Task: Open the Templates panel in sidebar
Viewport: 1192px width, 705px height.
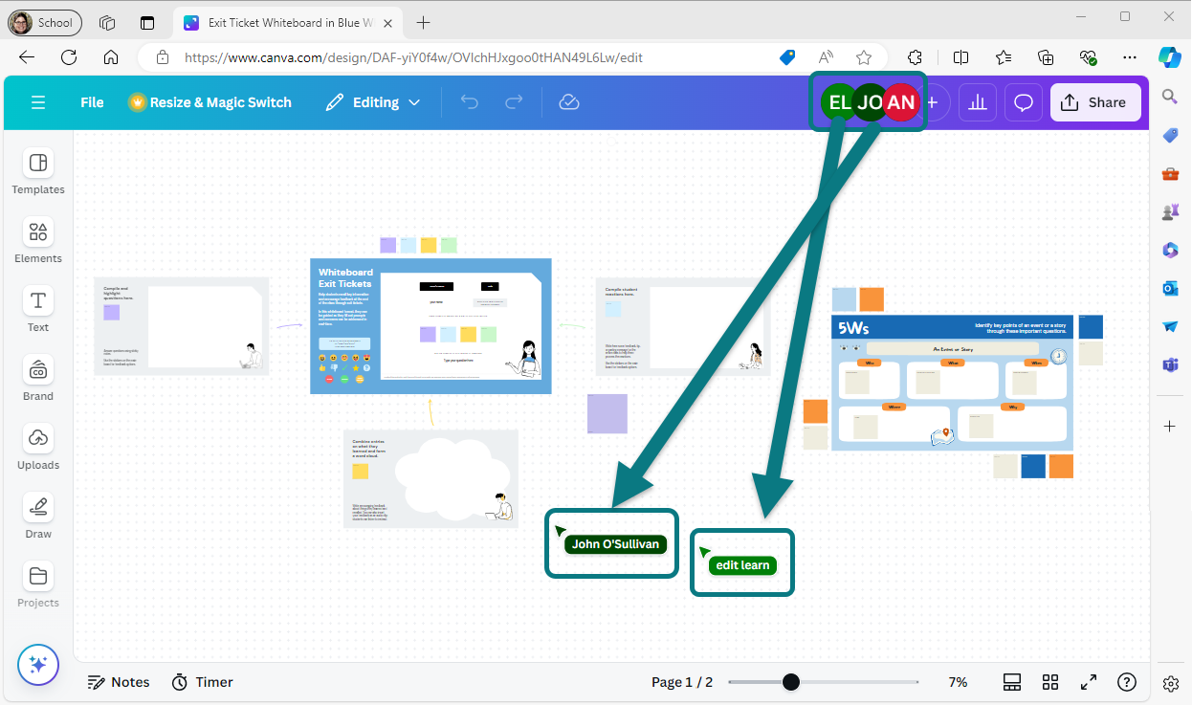Action: 38,172
